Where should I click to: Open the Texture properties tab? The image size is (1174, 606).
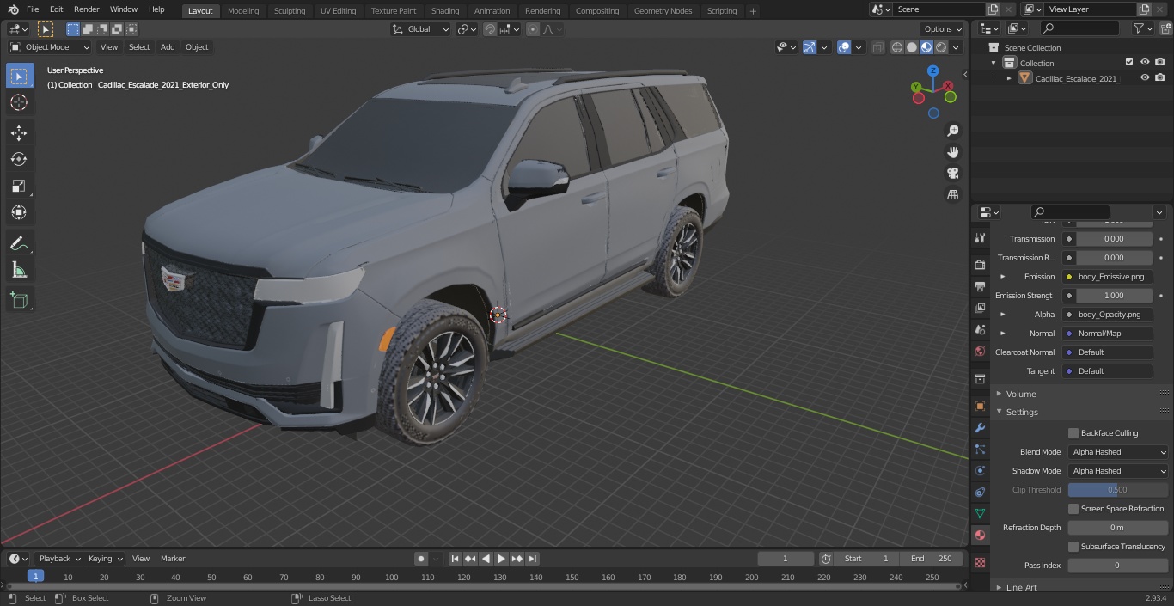[x=980, y=562]
